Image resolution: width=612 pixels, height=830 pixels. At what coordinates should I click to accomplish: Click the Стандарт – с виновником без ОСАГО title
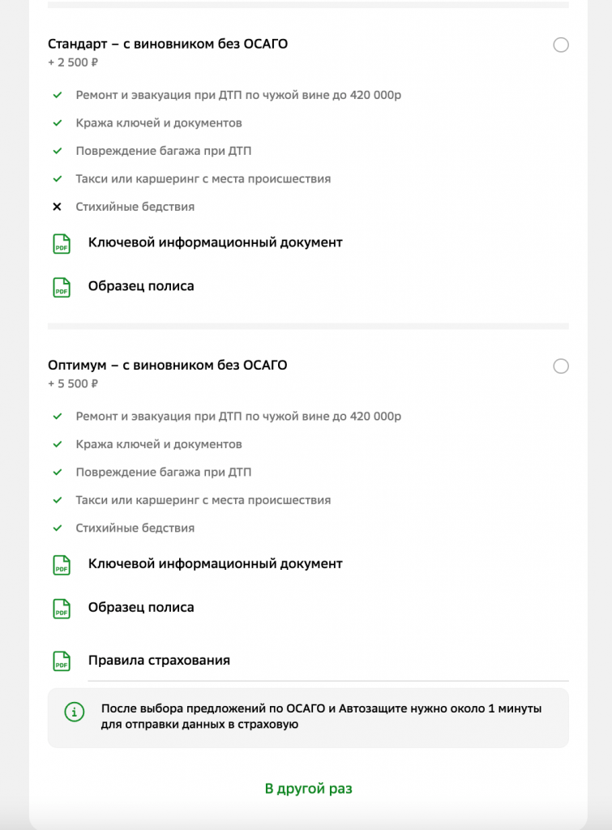pyautogui.click(x=168, y=44)
